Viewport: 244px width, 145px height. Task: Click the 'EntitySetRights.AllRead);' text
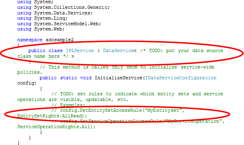tap(52, 116)
